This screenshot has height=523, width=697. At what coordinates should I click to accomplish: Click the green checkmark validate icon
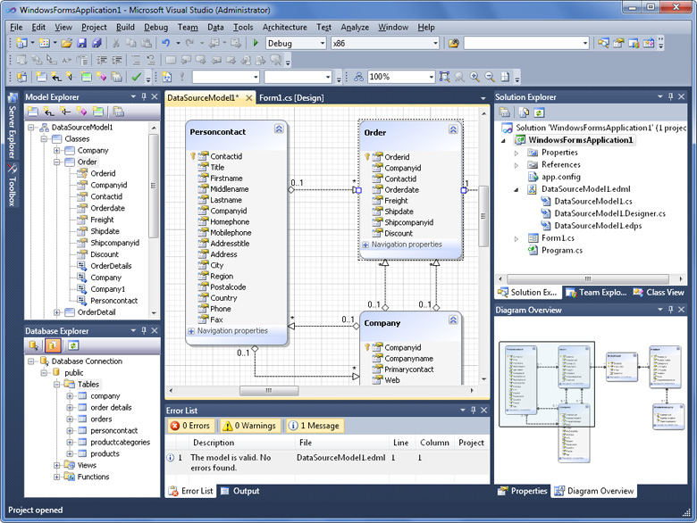(137, 77)
